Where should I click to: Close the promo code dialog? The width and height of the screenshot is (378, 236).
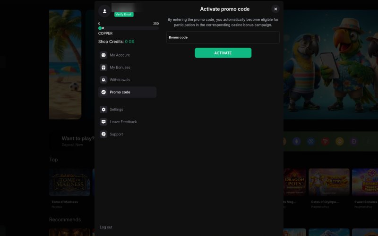click(275, 9)
